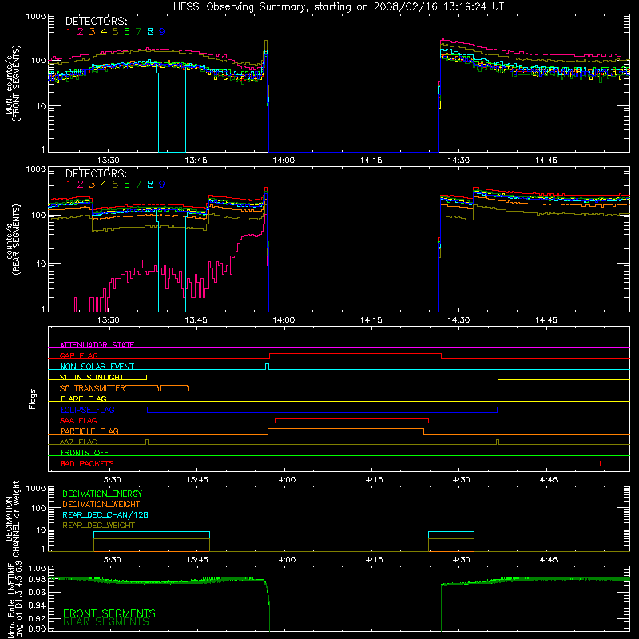This screenshot has height=639, width=639.
Task: Click the 14:15 tick label under the decimation panel
Action: 371,560
